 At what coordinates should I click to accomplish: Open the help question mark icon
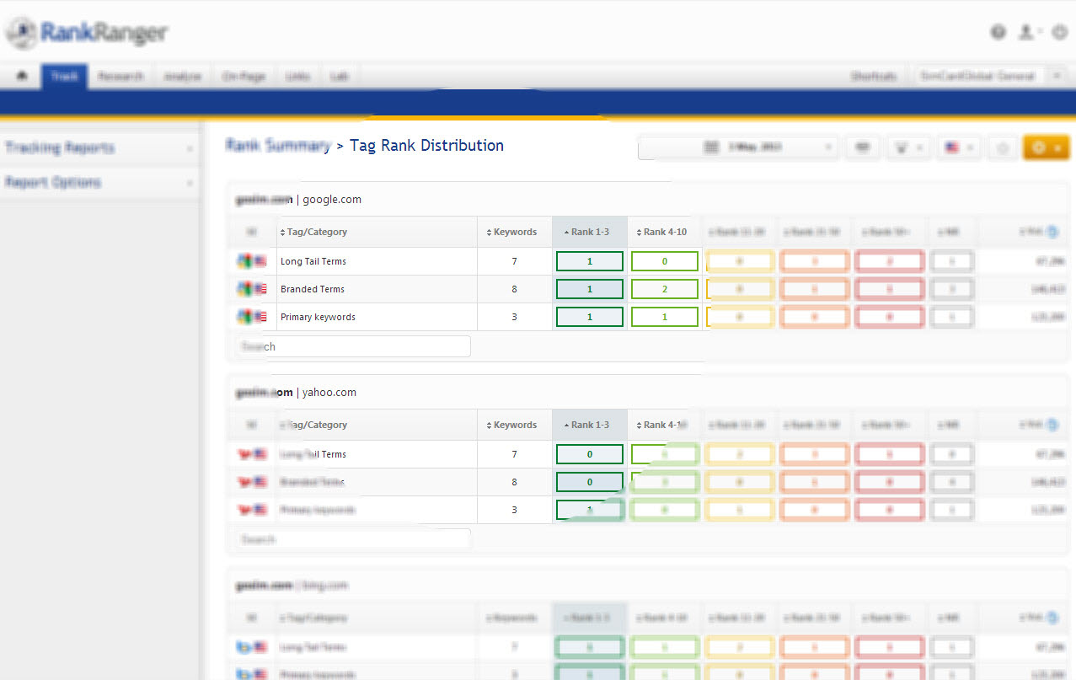998,32
